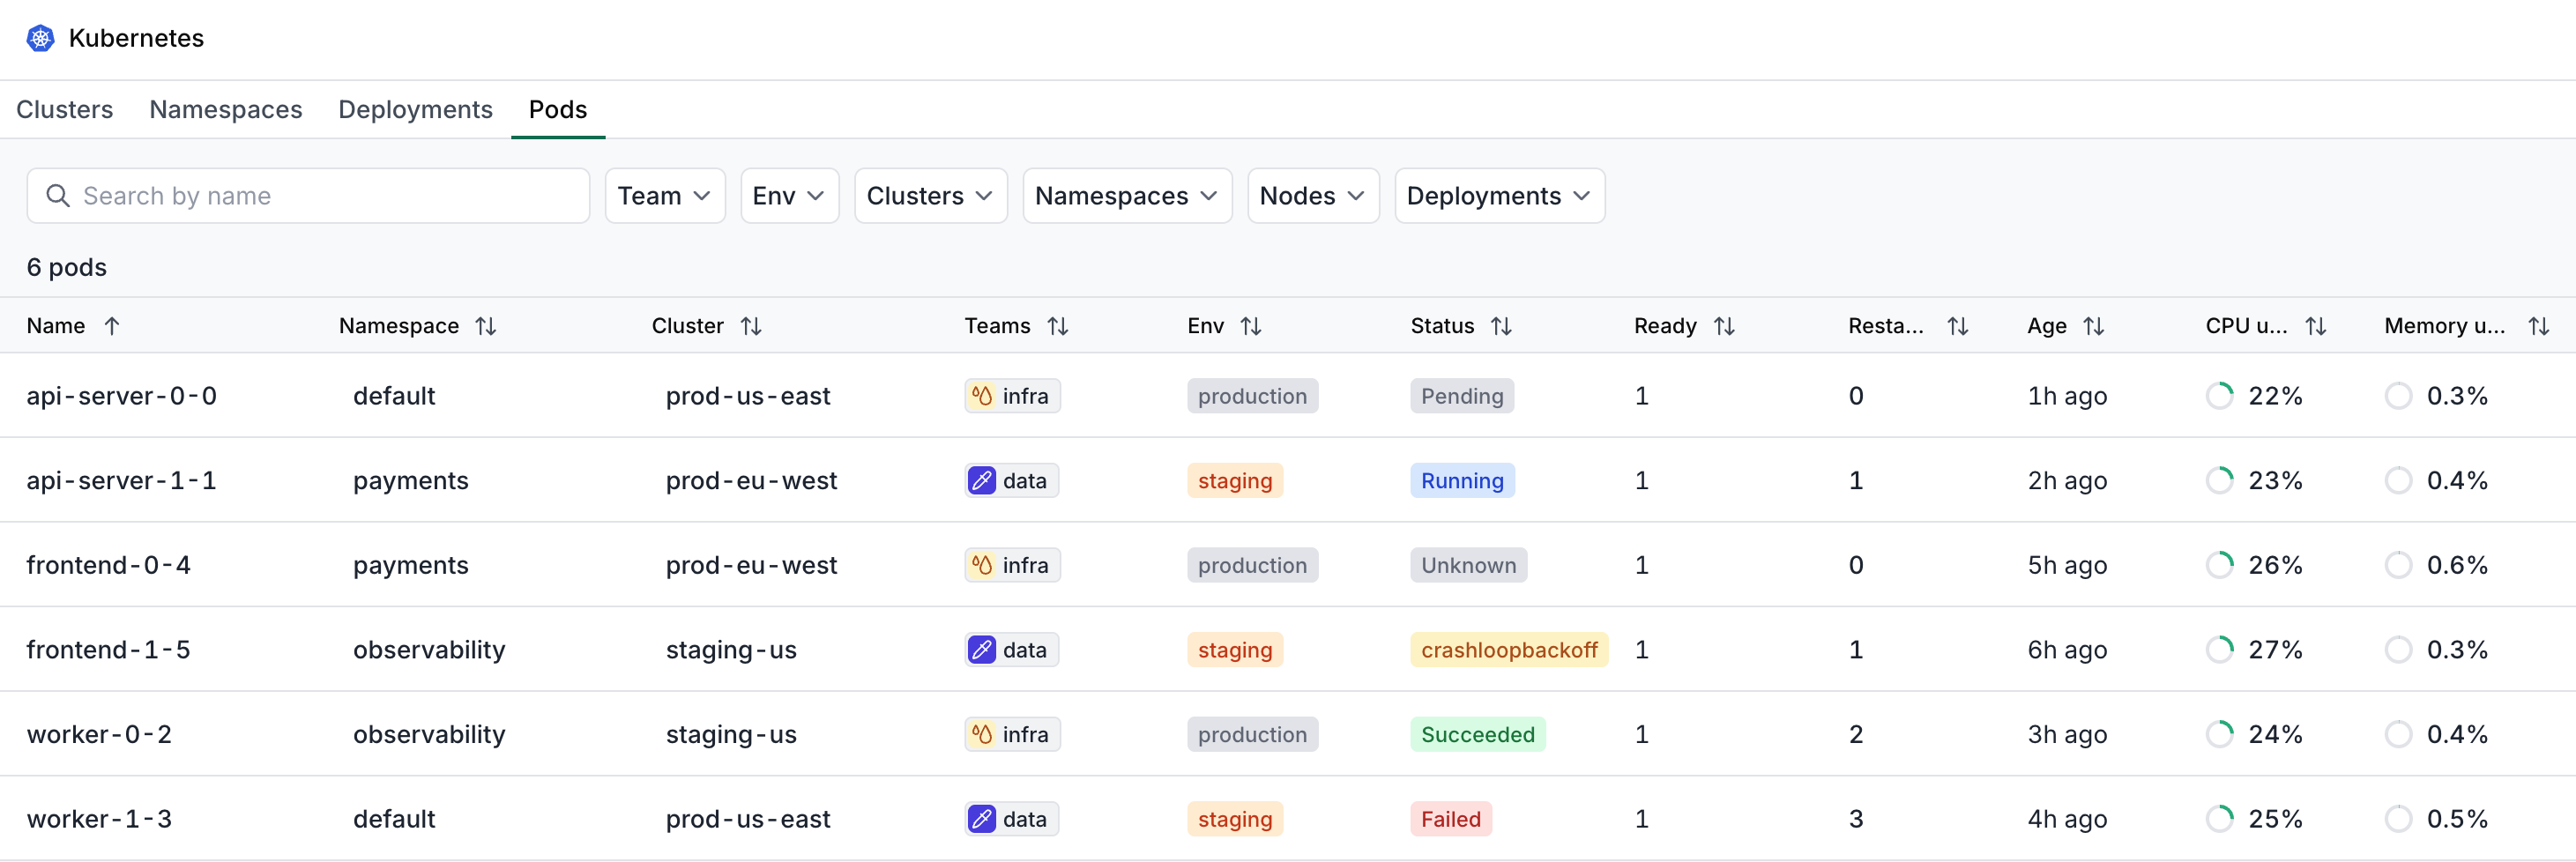Click the Succeeded status badge
The height and width of the screenshot is (862, 2576).
tap(1478, 735)
